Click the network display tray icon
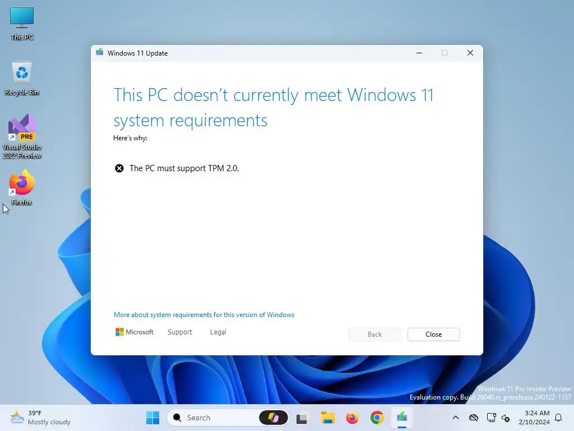The width and height of the screenshot is (574, 431). pos(491,418)
